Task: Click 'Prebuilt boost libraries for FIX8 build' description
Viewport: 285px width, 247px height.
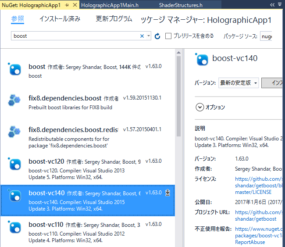Action: point(70,107)
